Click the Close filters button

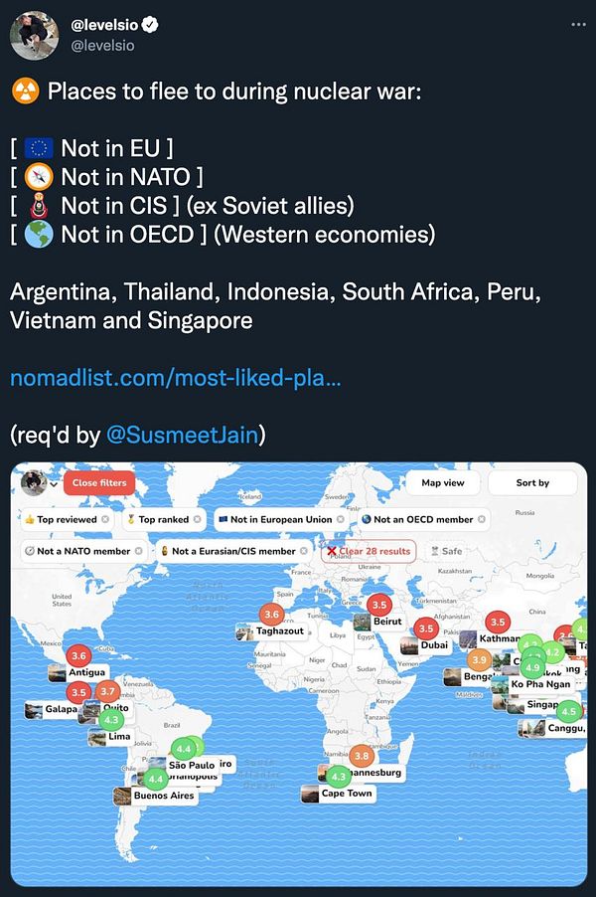99,483
